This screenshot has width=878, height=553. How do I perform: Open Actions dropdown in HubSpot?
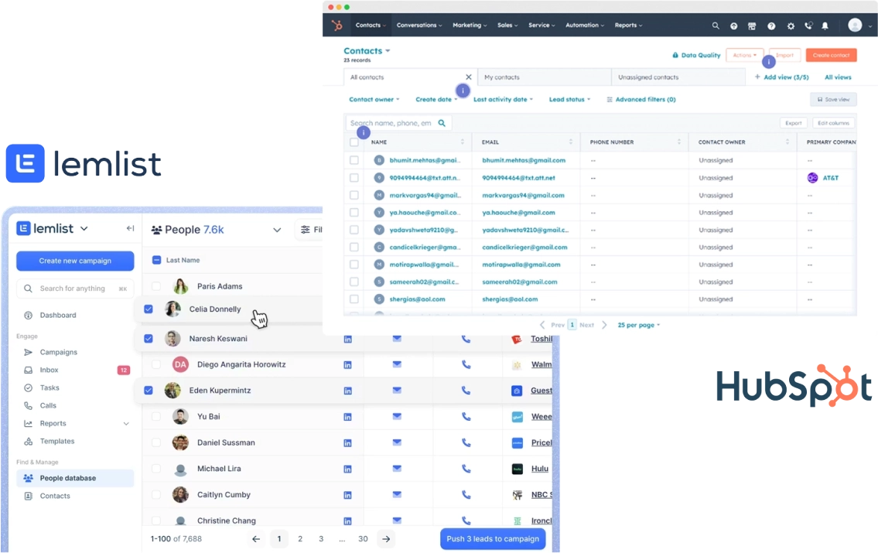pos(745,56)
